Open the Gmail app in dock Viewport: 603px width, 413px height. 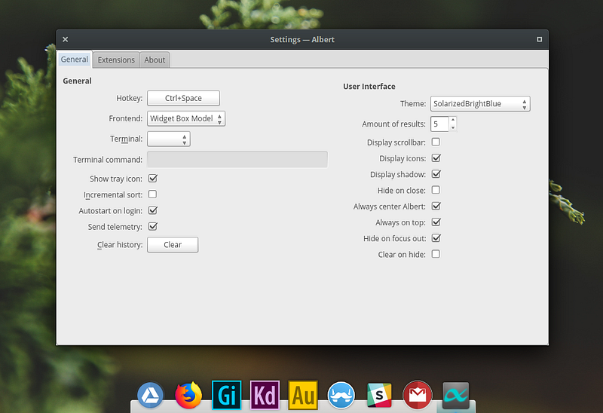click(x=418, y=396)
